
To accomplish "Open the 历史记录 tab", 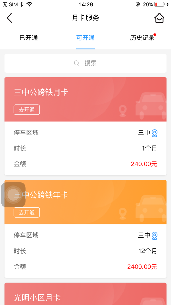I will (142, 38).
